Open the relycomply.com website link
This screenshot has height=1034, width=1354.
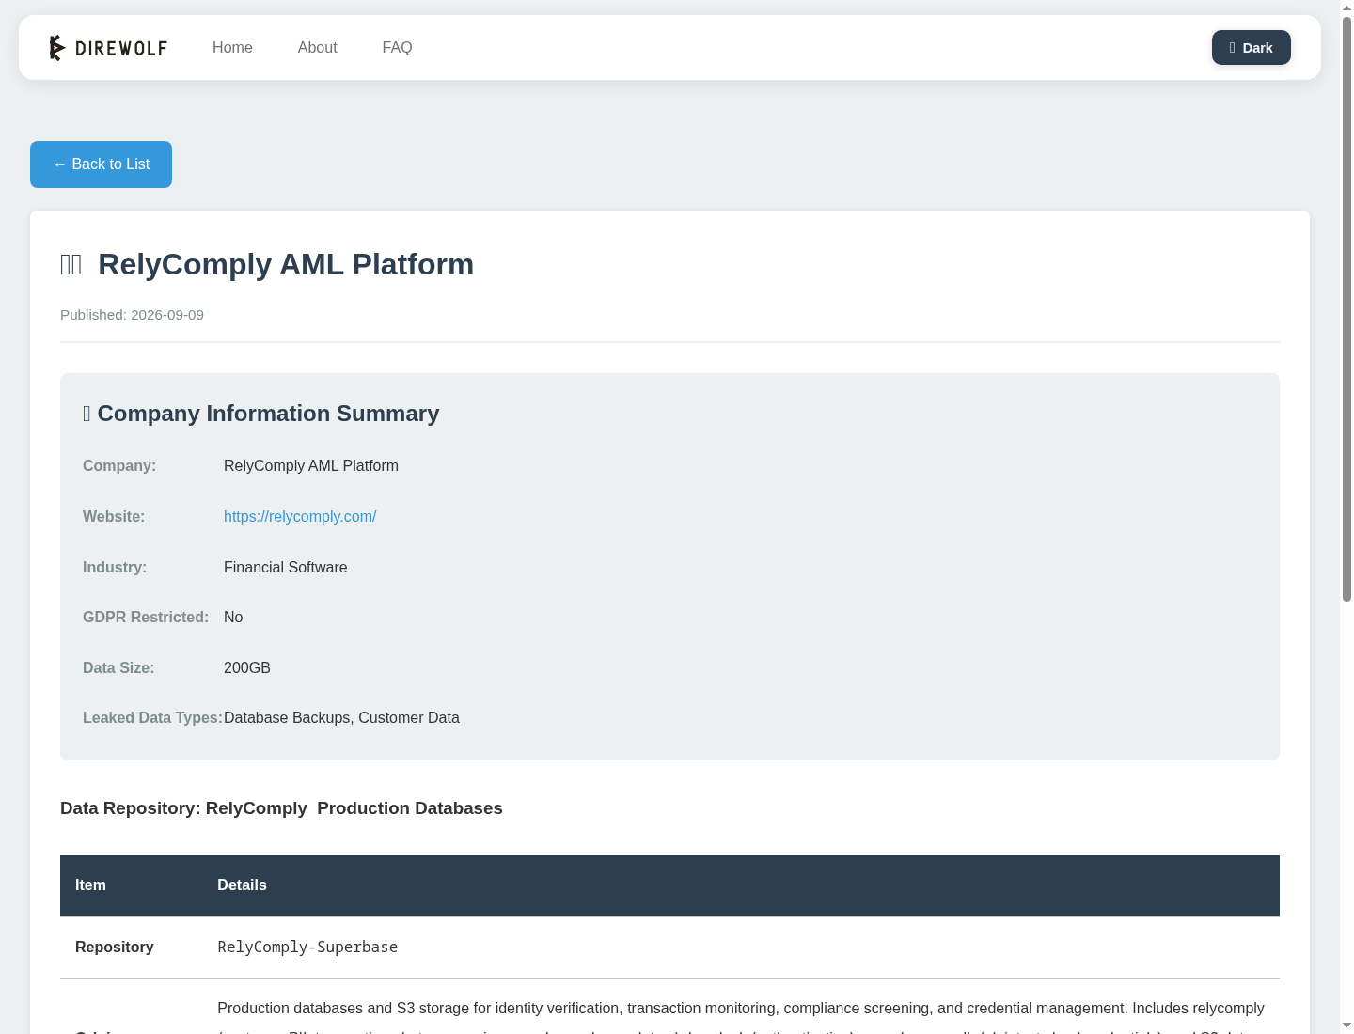click(300, 517)
